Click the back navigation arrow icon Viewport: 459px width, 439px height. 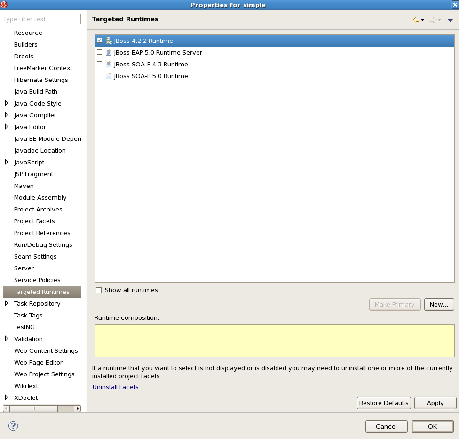click(416, 20)
